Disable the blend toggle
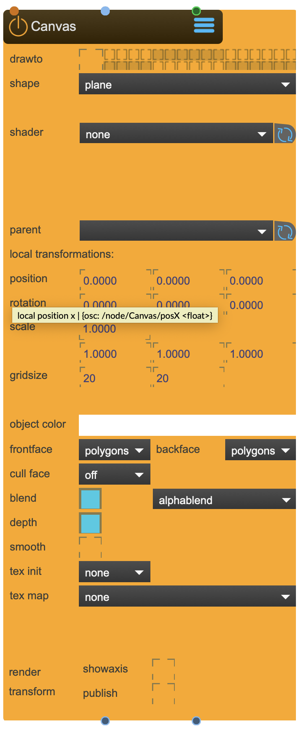The height and width of the screenshot is (731, 300). [x=90, y=498]
